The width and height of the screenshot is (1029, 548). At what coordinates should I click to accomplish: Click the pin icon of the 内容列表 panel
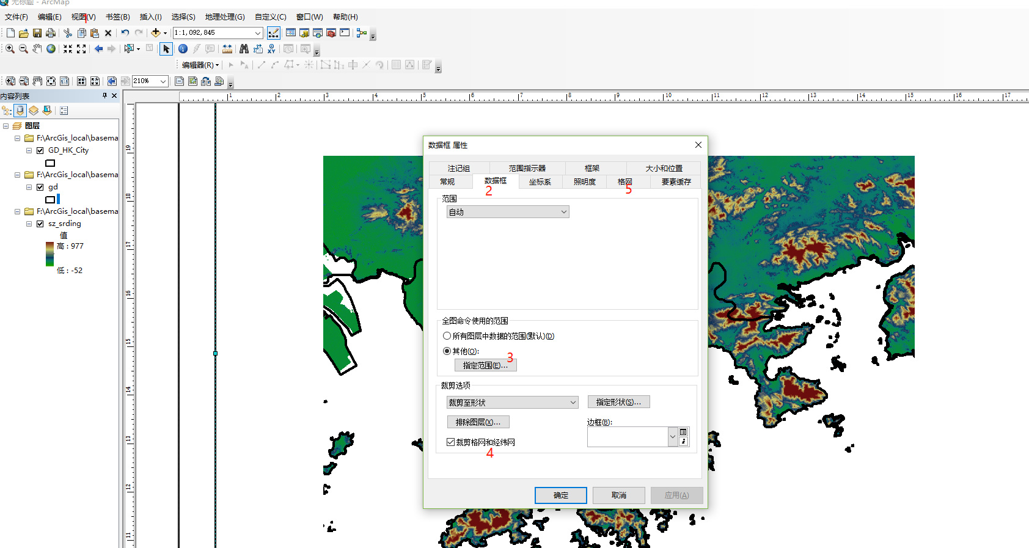[104, 96]
